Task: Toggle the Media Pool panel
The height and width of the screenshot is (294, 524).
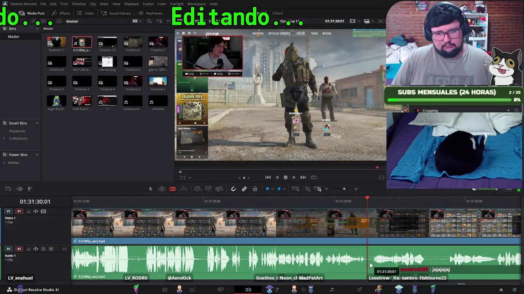Action: 32,13
